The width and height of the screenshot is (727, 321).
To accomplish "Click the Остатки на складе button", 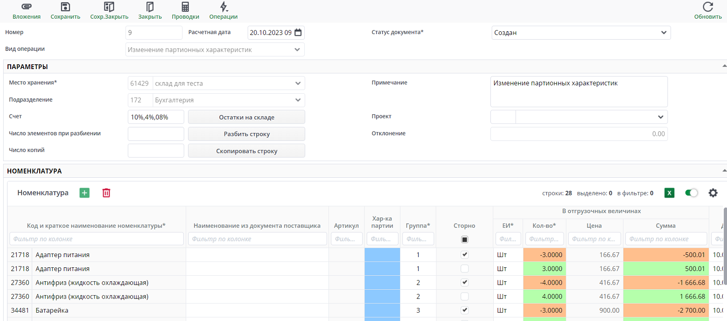I will pyautogui.click(x=246, y=117).
